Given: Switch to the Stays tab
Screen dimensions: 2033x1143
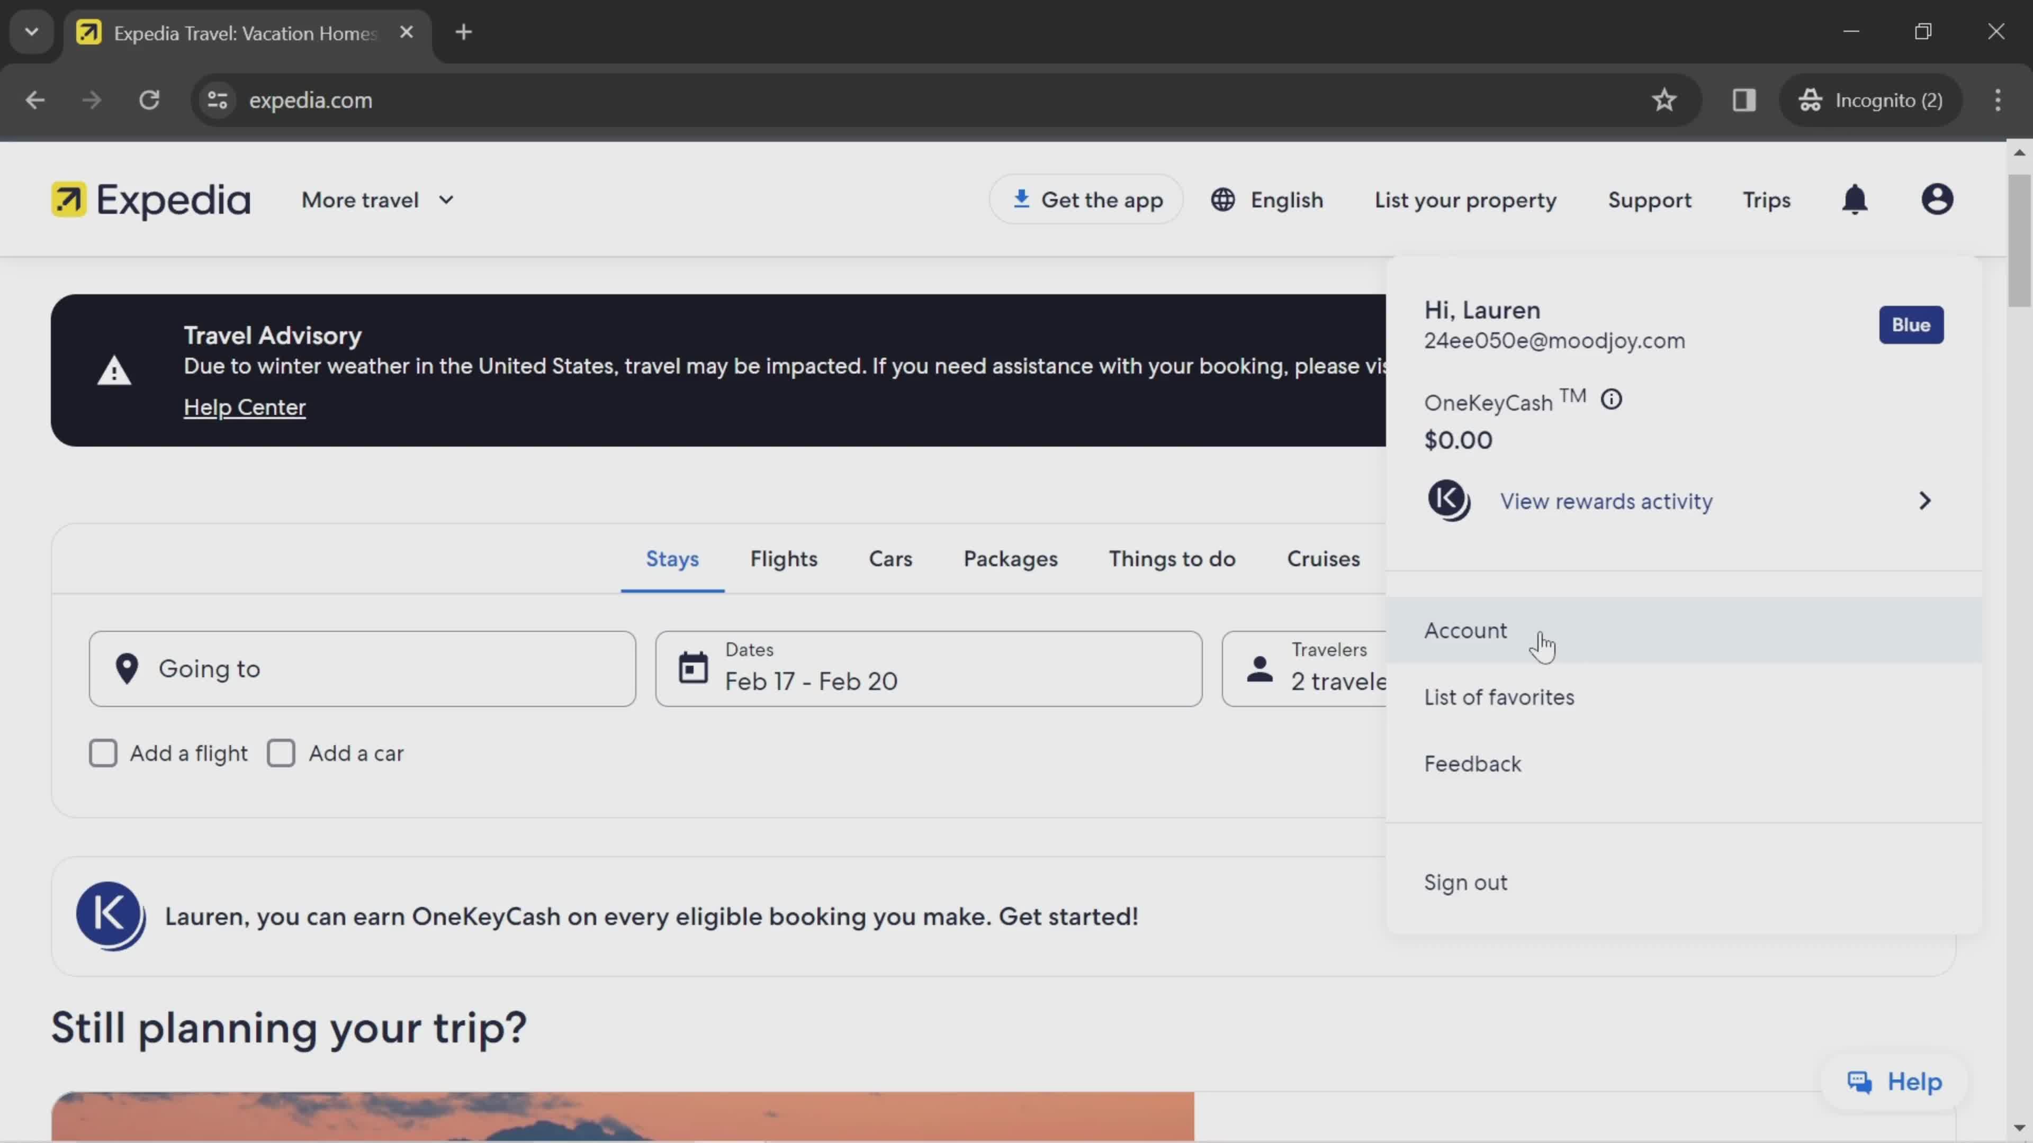Looking at the screenshot, I should [672, 558].
